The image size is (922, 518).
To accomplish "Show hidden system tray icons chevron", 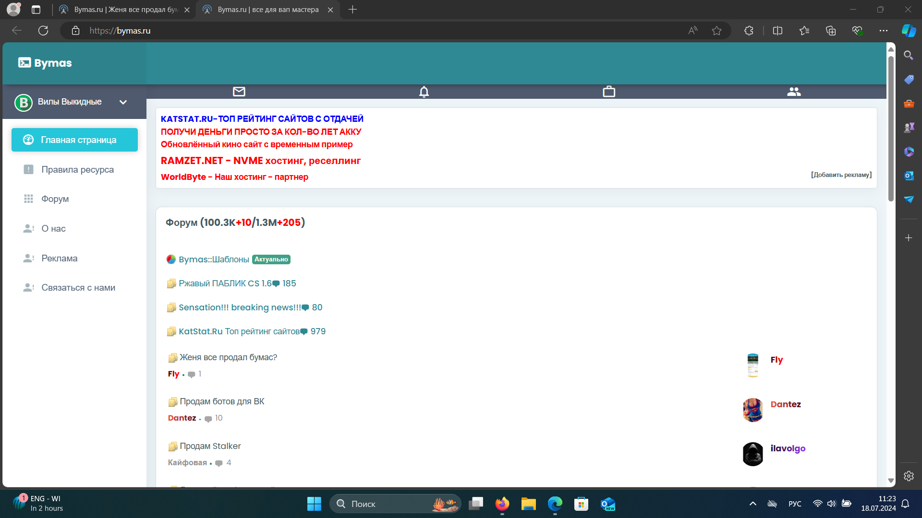I will coord(752,504).
